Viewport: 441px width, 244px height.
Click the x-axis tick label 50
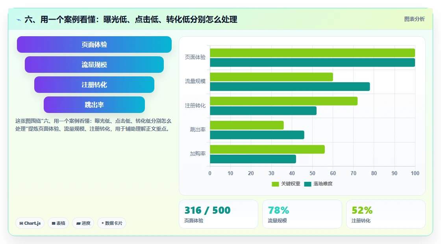313,174
